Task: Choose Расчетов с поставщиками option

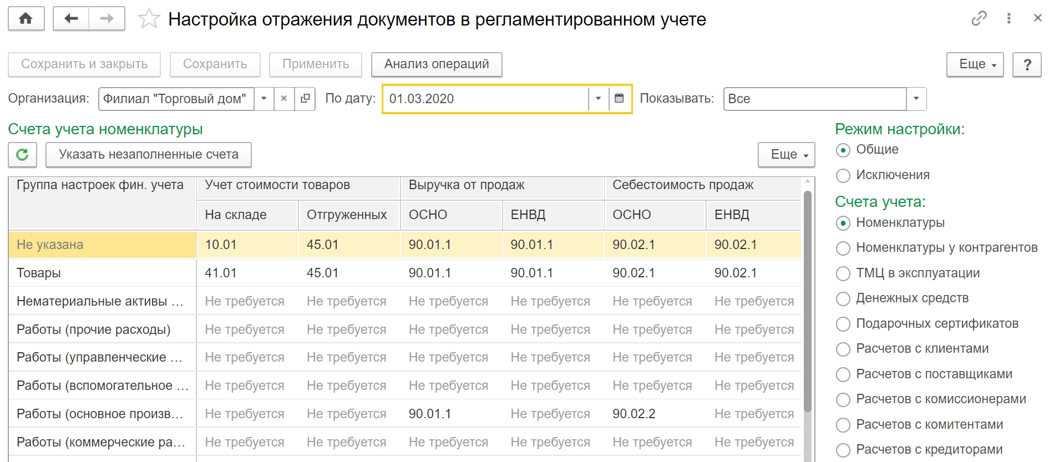Action: [x=924, y=374]
